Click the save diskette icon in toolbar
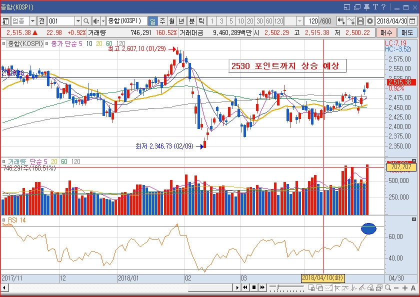420x297 pixels. (360, 21)
